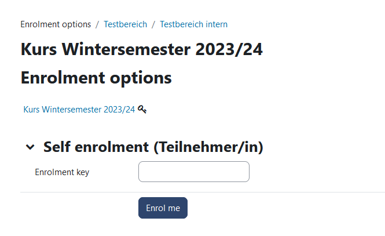
Task: Go to the Testbereich intern breadcrumb
Action: click(x=193, y=24)
